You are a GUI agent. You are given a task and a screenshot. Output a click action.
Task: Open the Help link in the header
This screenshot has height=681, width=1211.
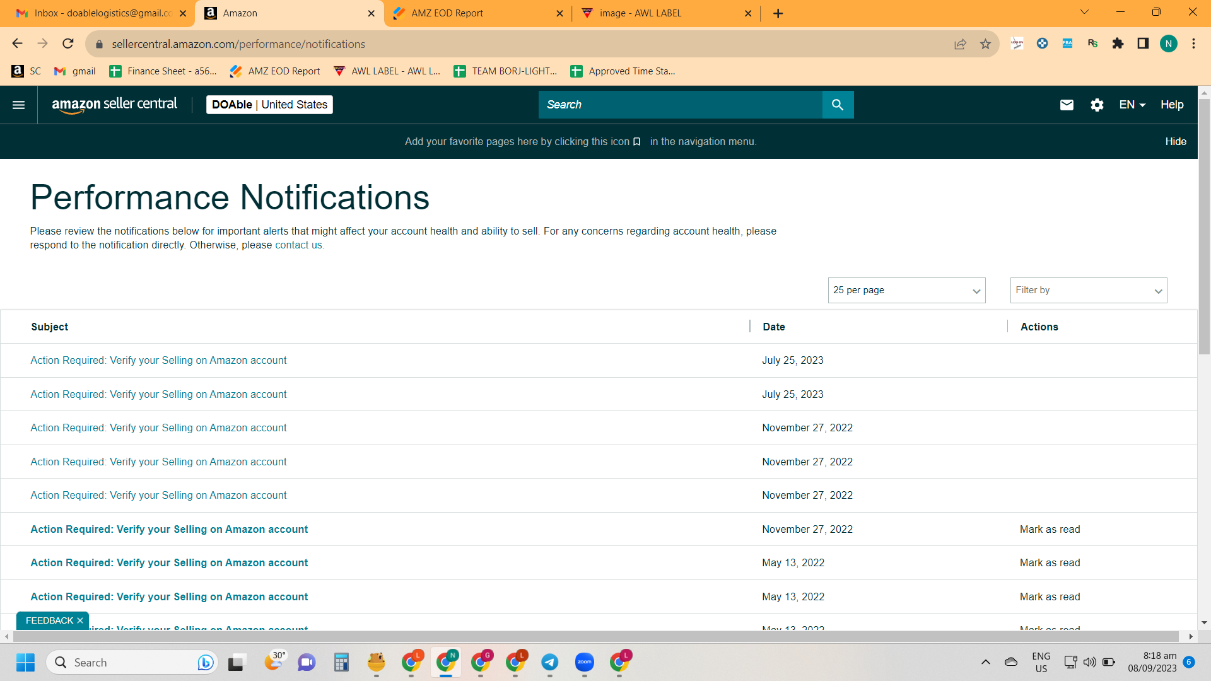1172,105
